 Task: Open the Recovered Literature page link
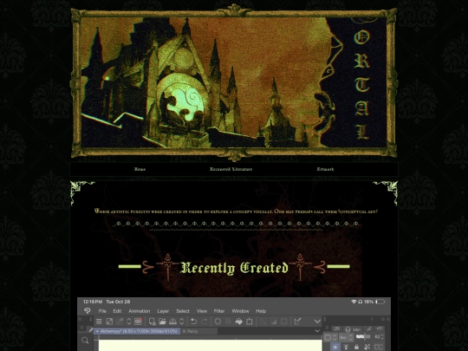pyautogui.click(x=231, y=169)
